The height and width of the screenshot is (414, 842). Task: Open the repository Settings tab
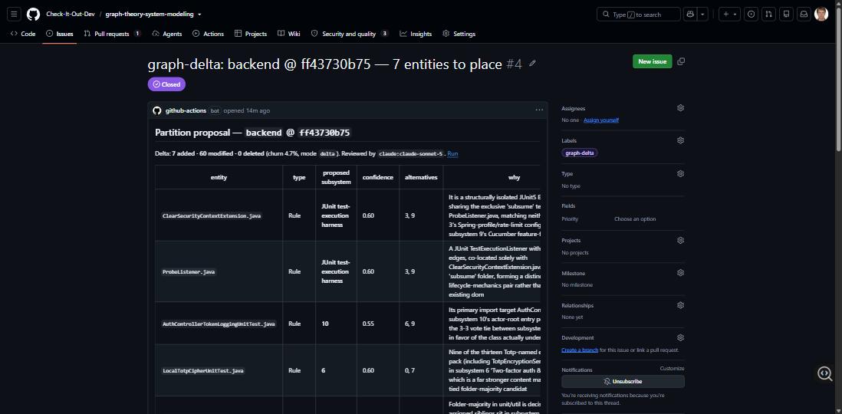[459, 34]
